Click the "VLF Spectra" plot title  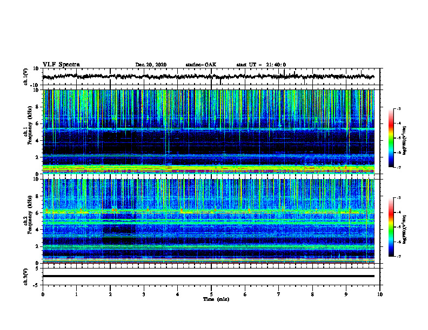(61, 65)
